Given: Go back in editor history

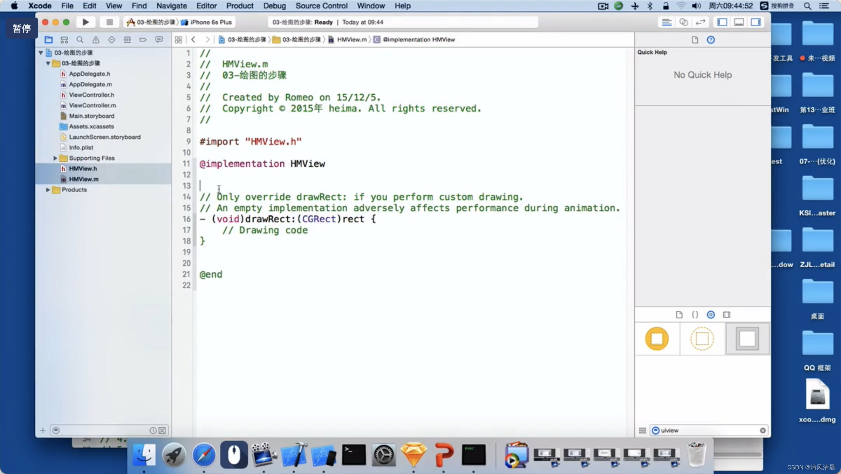Looking at the screenshot, I should [x=193, y=40].
